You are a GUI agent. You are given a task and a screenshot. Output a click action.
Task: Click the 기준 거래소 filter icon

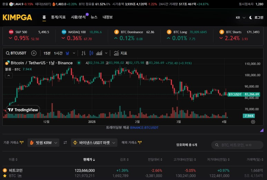22,142
